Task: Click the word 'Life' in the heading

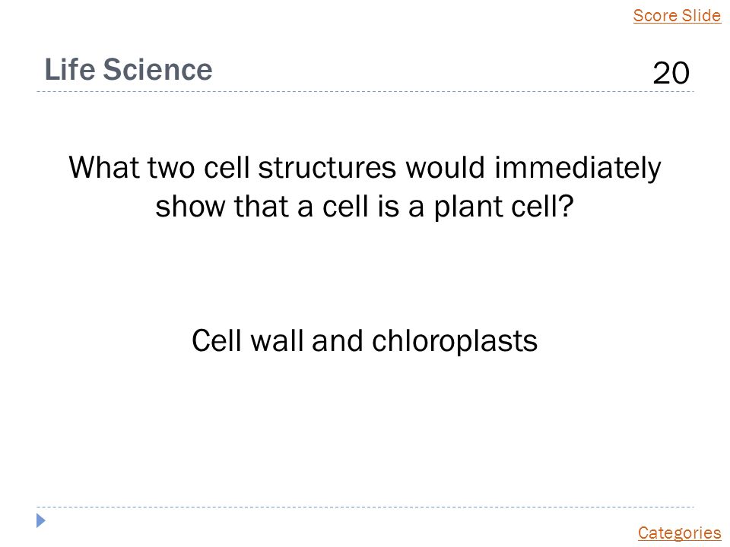Action: coord(70,69)
